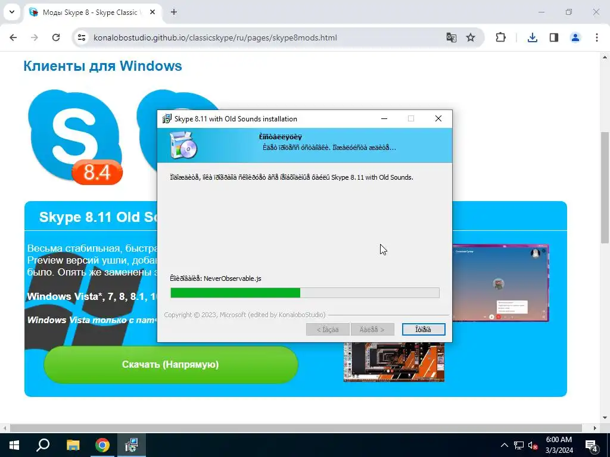
Task: Open a new browser tab
Action: 174,12
